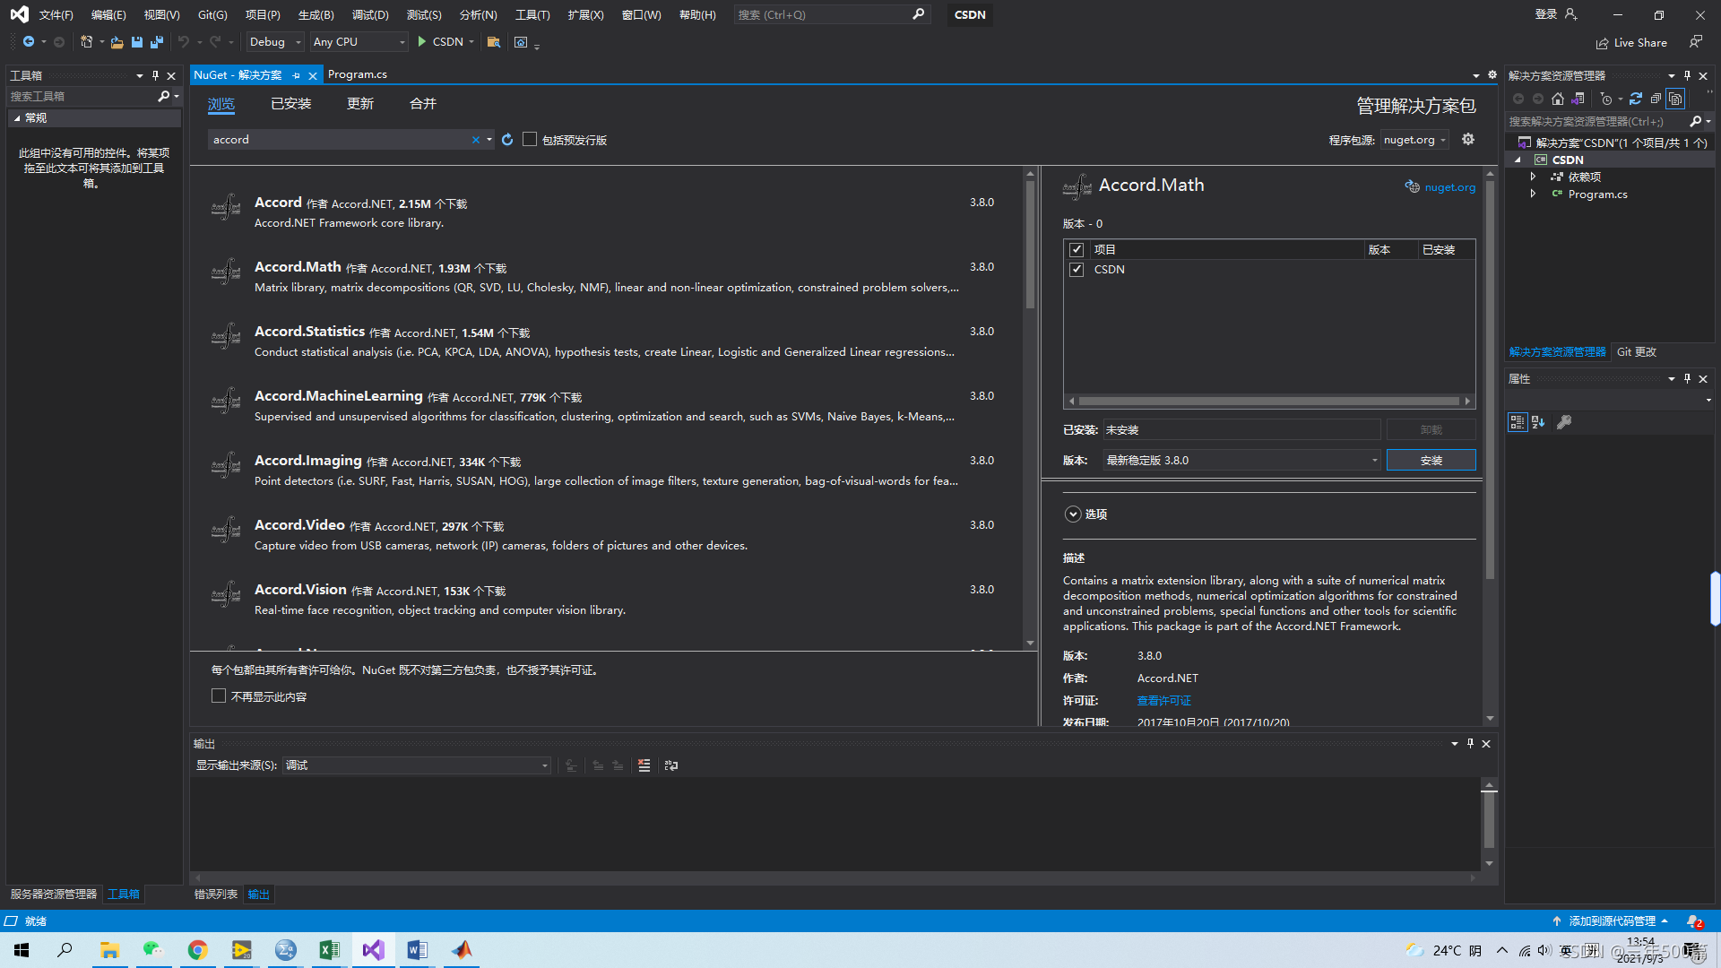Expand the dependencies node
1721x968 pixels.
click(1534, 177)
